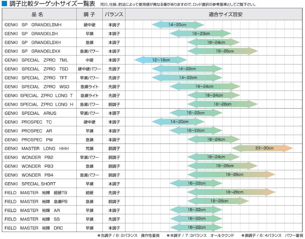The image size is (305, 239).
Task: Select product name GENKI SPECIAL ZPRO LONG H
Action: (39, 104)
